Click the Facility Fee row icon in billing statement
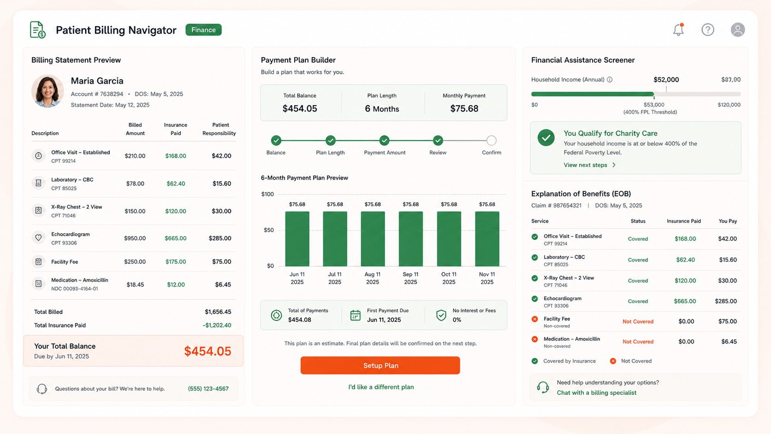 39,262
